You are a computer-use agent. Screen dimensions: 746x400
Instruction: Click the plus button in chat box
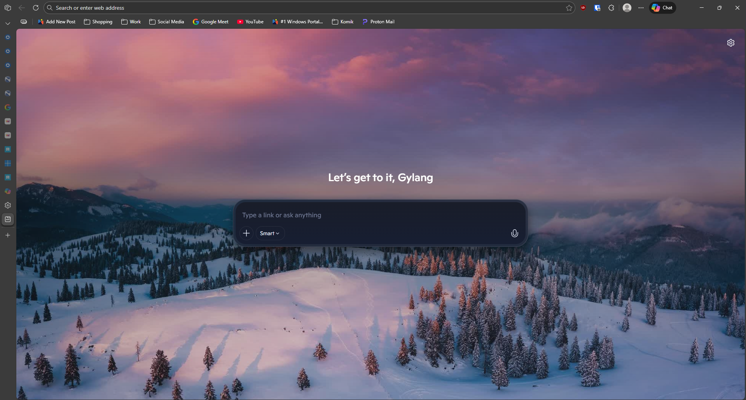246,233
